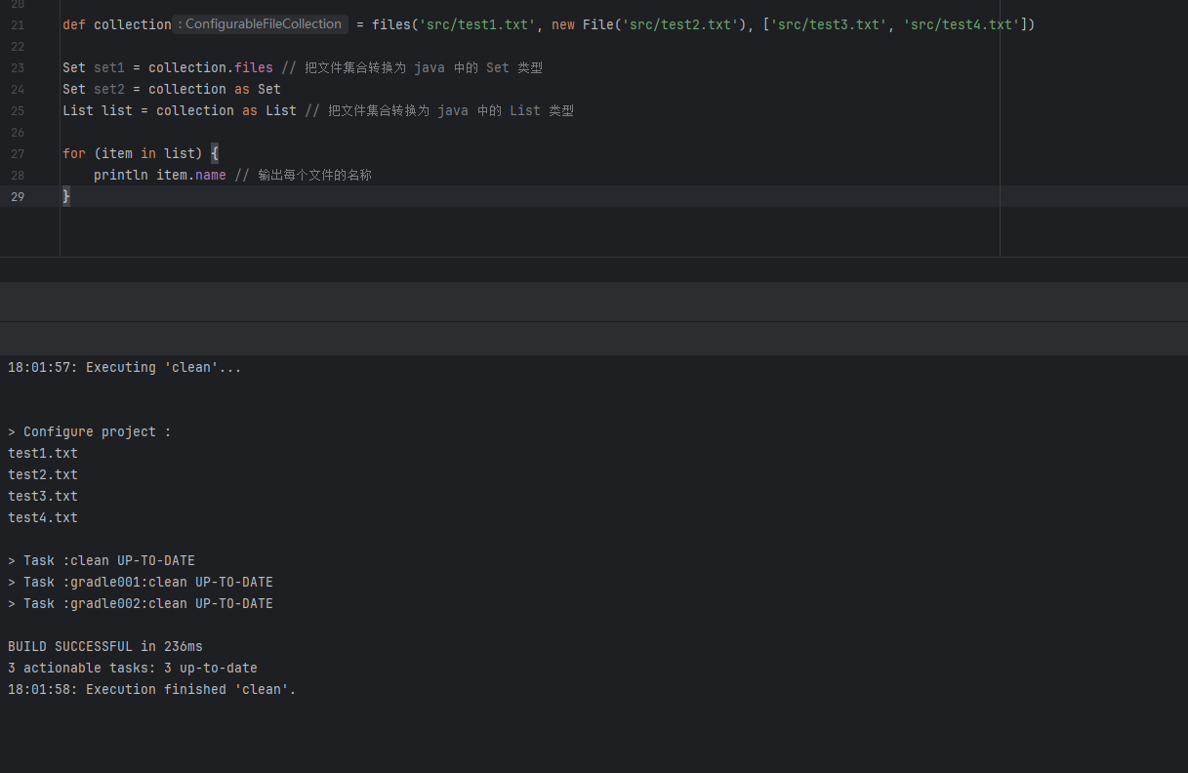The width and height of the screenshot is (1188, 773).
Task: Click the 'src/test1.txt' string in the code
Action: coord(477,24)
